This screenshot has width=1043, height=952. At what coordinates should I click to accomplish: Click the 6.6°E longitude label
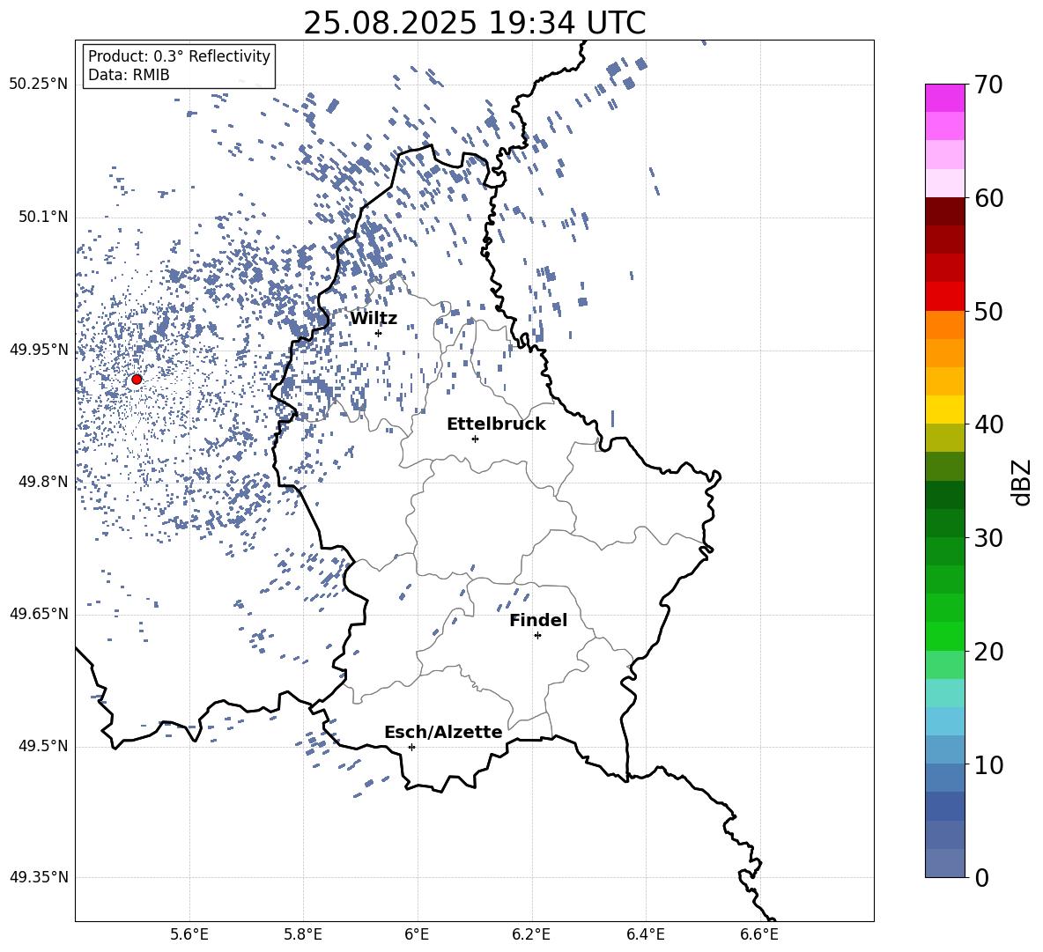759,934
